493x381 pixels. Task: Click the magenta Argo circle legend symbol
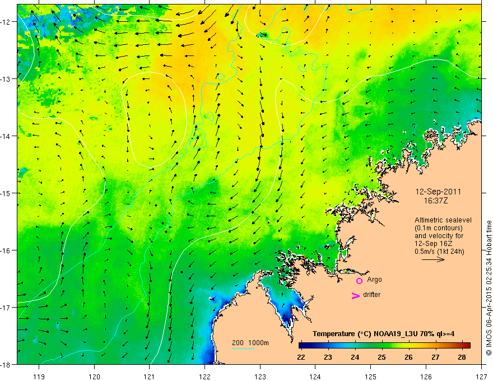[x=359, y=281]
